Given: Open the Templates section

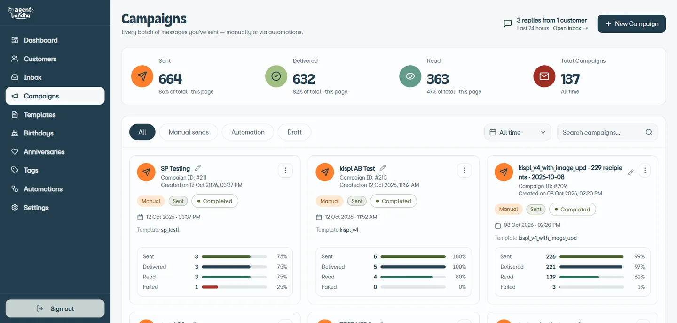Looking at the screenshot, I should [55, 115].
